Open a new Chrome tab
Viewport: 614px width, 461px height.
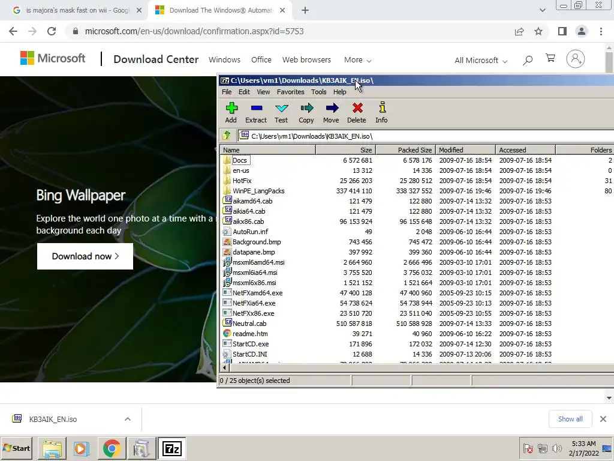coord(305,11)
